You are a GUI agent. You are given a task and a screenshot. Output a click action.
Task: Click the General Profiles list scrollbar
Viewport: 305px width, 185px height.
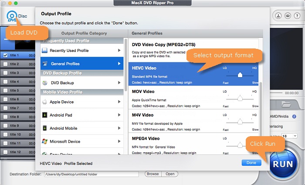coord(261,109)
